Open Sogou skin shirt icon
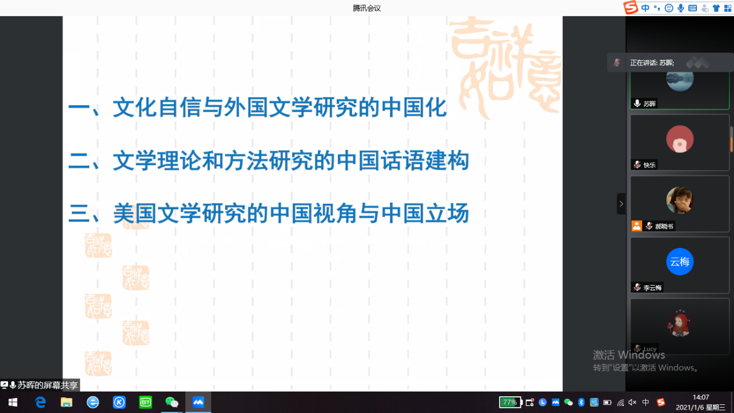Screen dimensions: 734x413 pos(716,8)
